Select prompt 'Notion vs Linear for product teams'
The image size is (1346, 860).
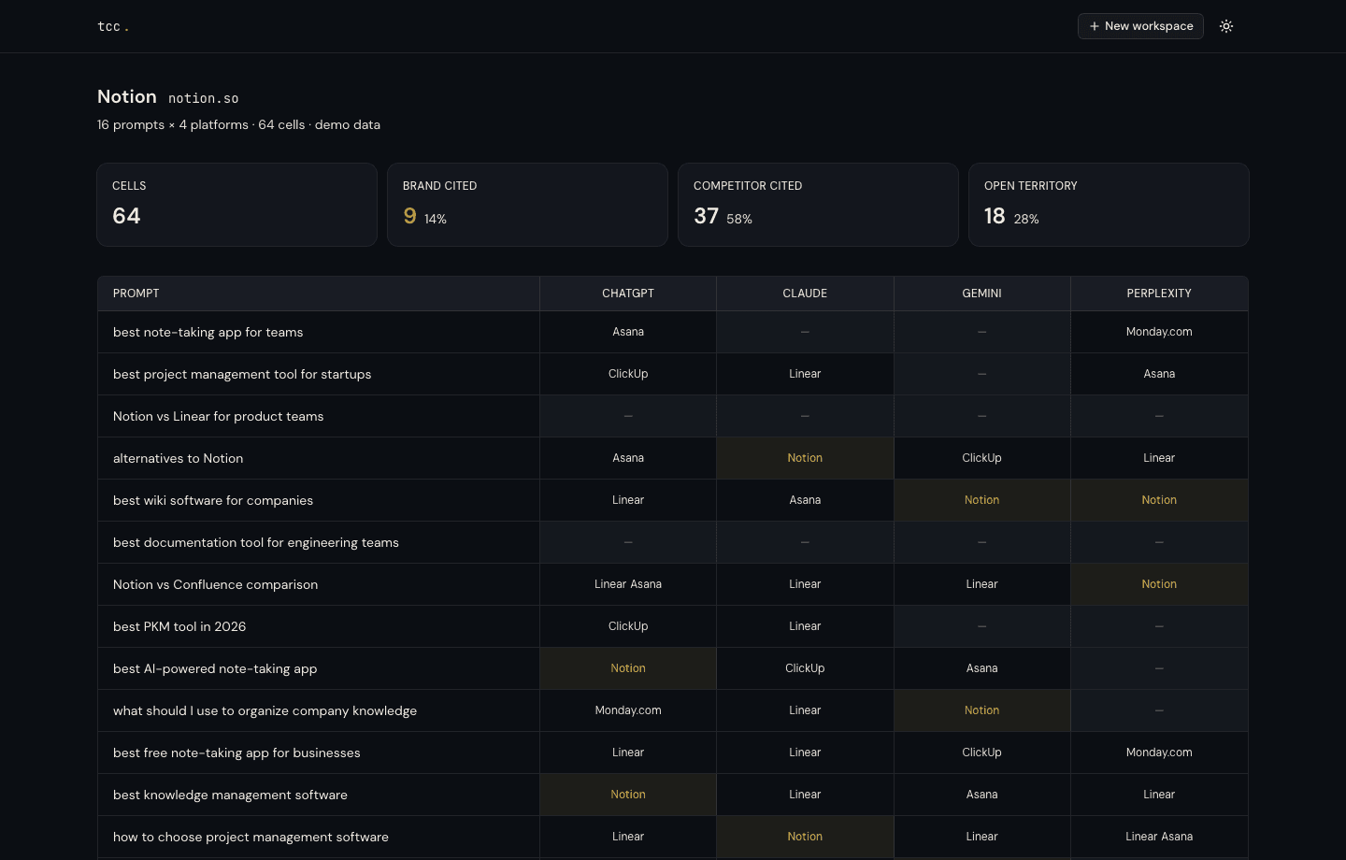(319, 416)
